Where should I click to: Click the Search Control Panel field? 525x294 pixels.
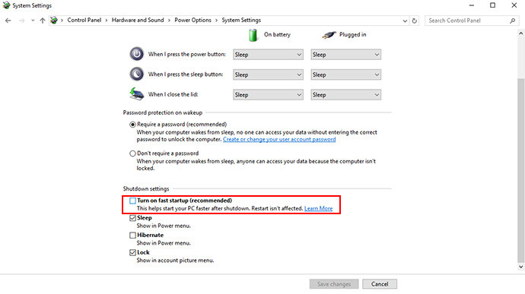click(x=472, y=21)
